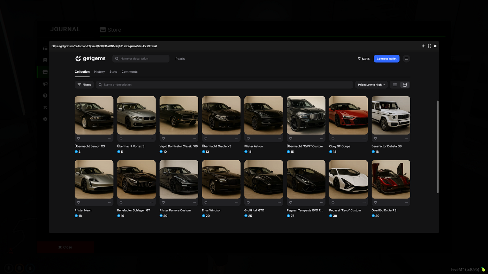Expand the ellipsis menu on Benefactor Dubsta G6

406,138
